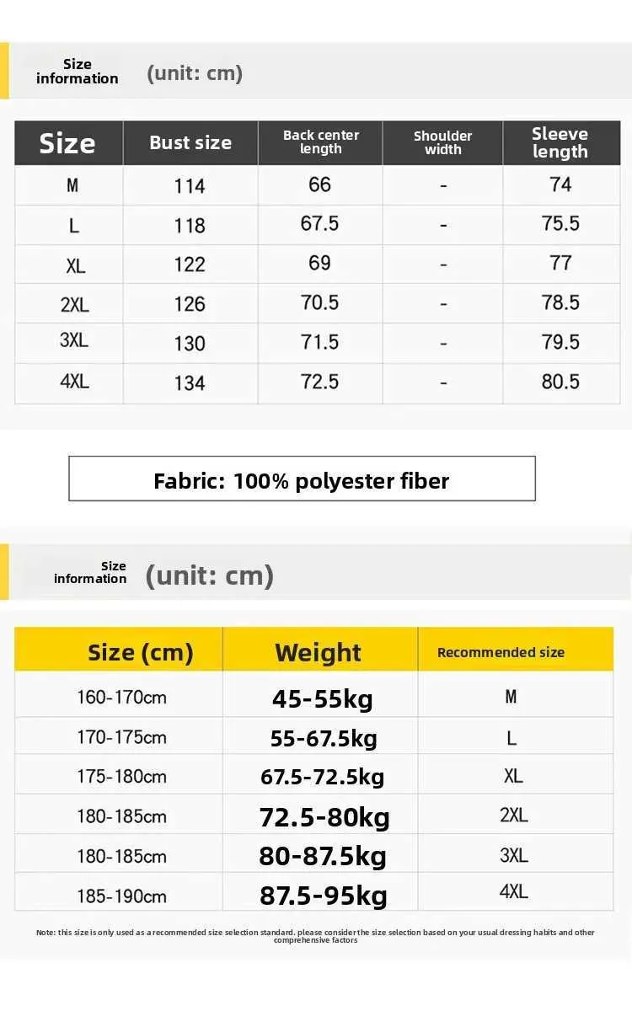Image resolution: width=632 pixels, height=1027 pixels.
Task: Select sleeve length value 80.5
Action: 560,382
